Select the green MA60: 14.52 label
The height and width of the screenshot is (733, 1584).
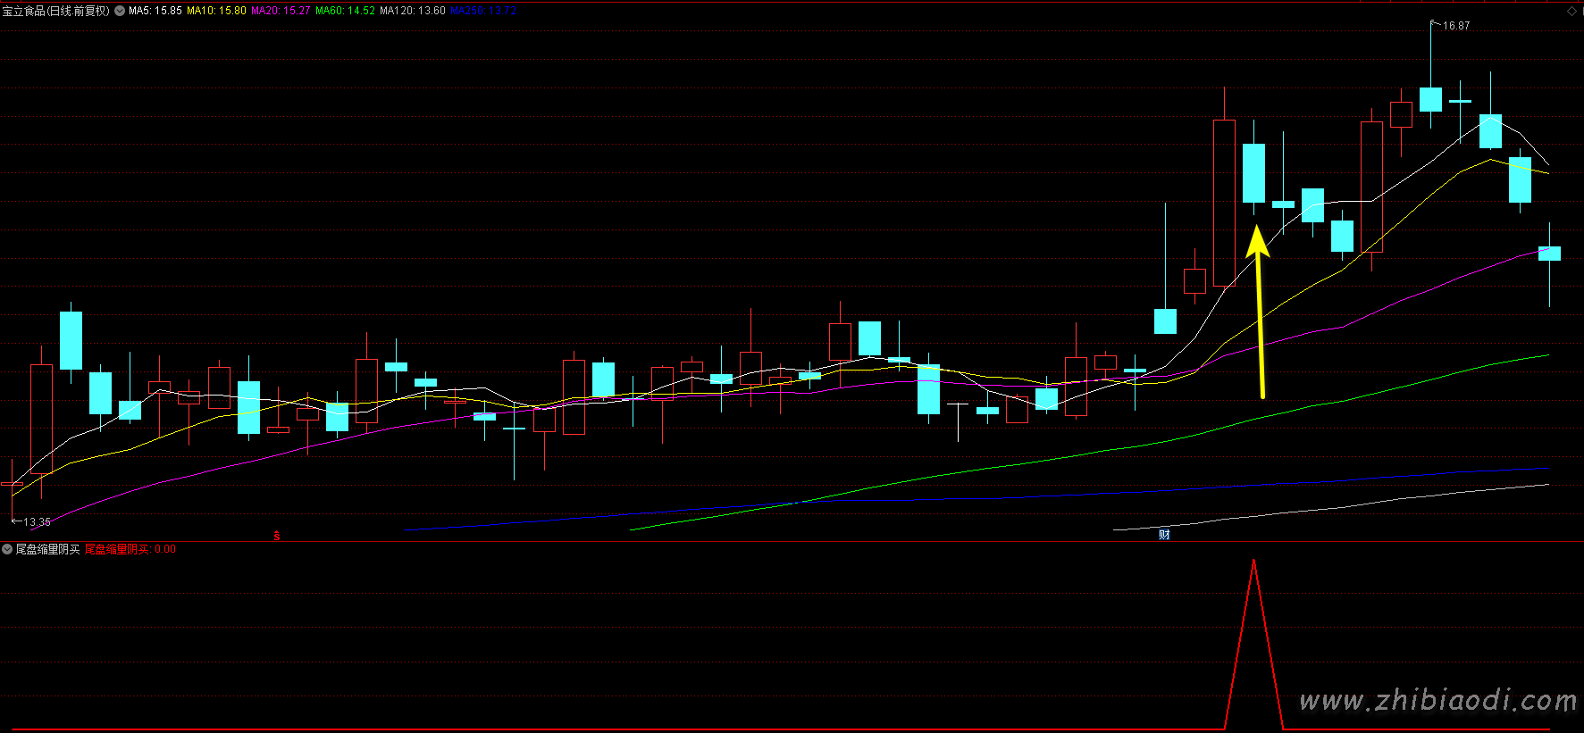click(345, 11)
